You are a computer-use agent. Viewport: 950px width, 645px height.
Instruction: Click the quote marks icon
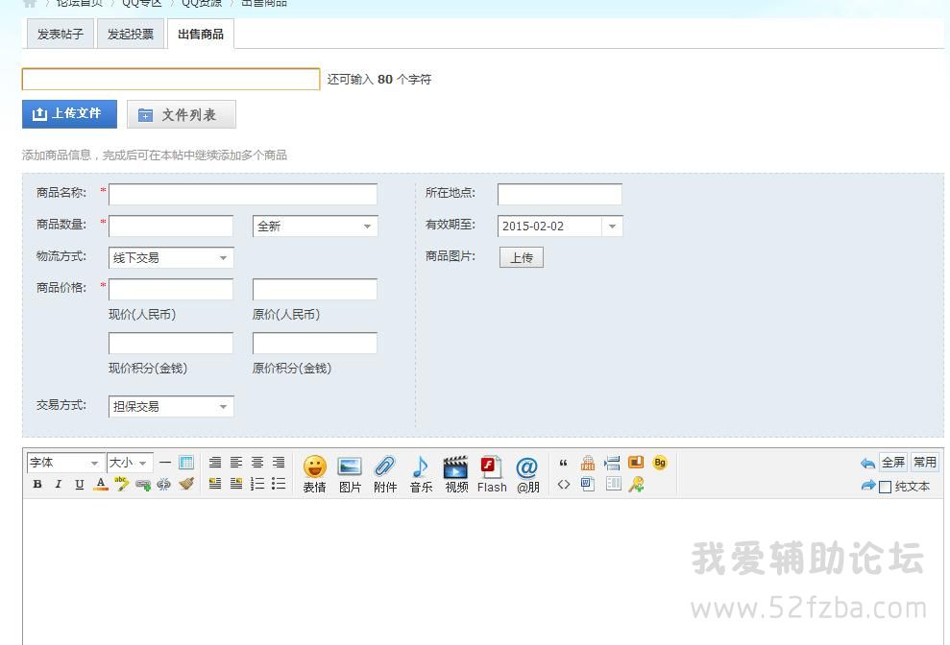tap(564, 463)
